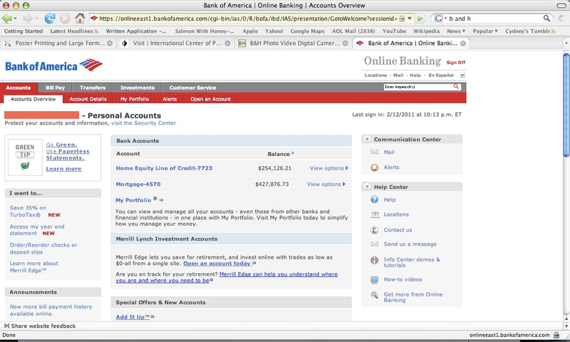Open the Mortgage-4570 account link

pyautogui.click(x=138, y=185)
